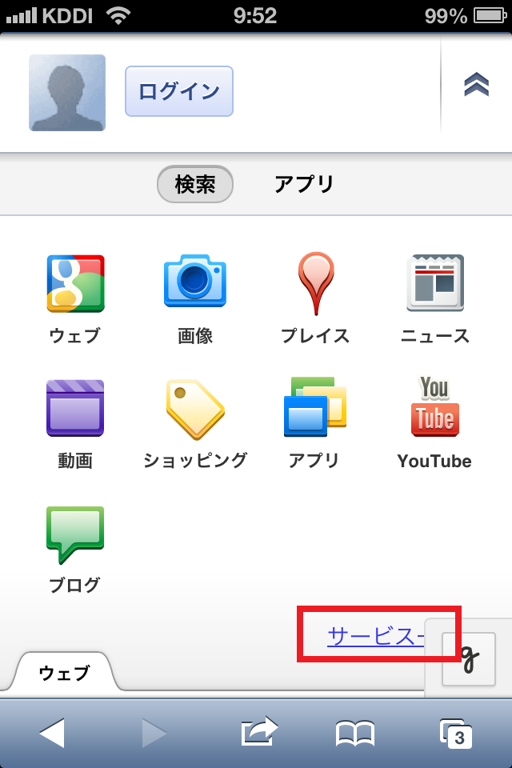
Task: Tap the KDDI carrier label
Action: (x=67, y=16)
